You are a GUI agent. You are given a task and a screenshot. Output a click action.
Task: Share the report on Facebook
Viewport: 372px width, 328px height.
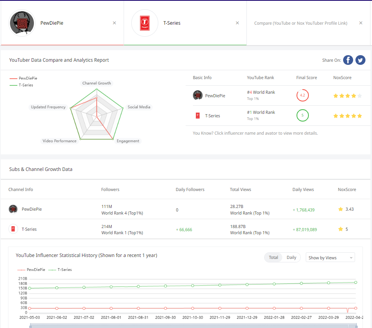click(x=348, y=60)
